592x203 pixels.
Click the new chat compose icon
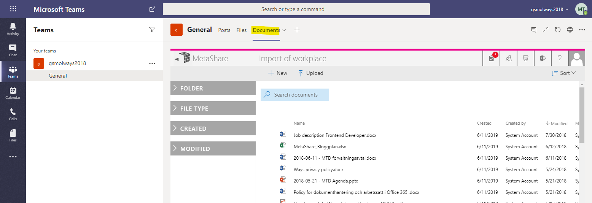pyautogui.click(x=152, y=9)
